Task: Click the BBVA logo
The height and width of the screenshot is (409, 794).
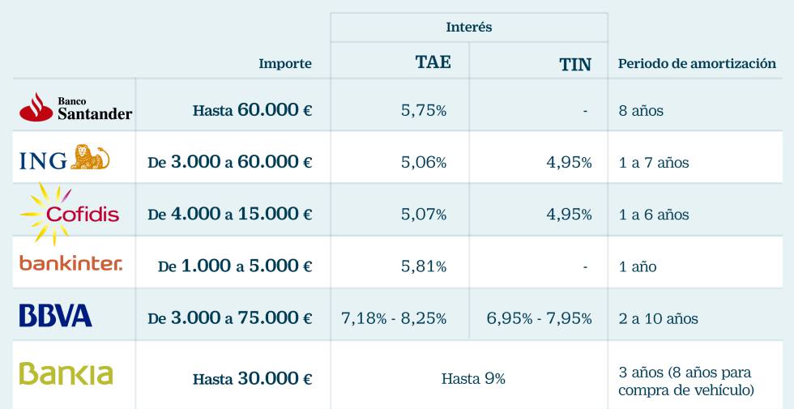Action: pyautogui.click(x=55, y=316)
